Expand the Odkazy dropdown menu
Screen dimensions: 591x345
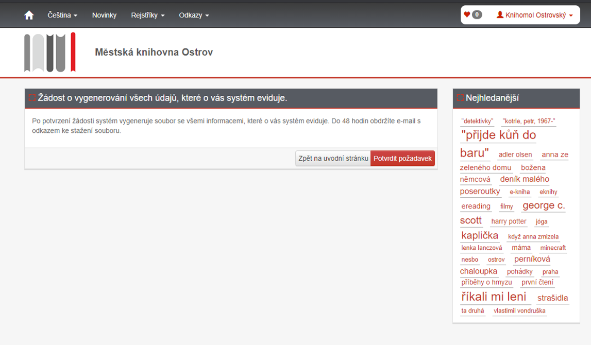point(194,15)
